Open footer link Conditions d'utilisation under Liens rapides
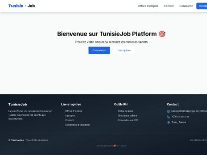Viewport: 207px width, 155px height. [77, 125]
